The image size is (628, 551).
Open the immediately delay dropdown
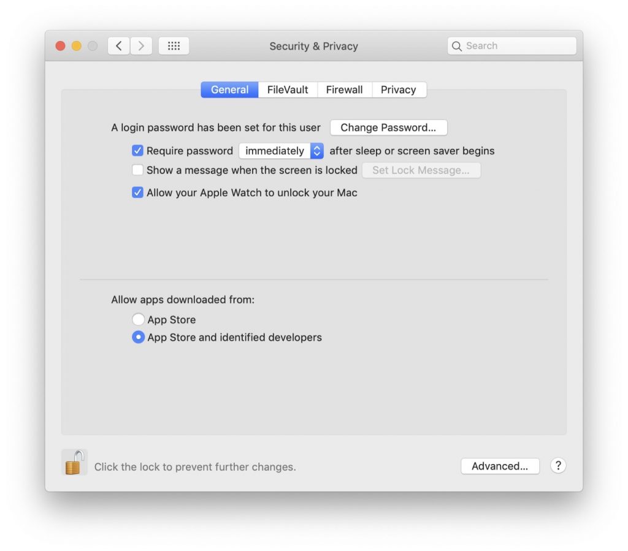pos(281,151)
